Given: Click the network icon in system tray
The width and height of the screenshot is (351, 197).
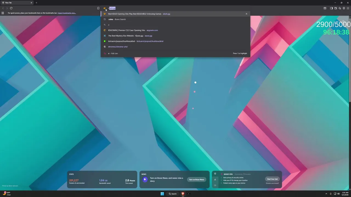Looking at the screenshot, I should click(x=335, y=194).
